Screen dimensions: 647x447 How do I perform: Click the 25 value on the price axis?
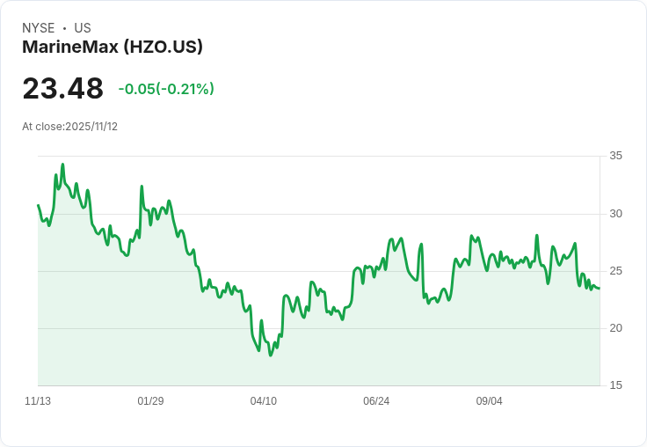(616, 271)
